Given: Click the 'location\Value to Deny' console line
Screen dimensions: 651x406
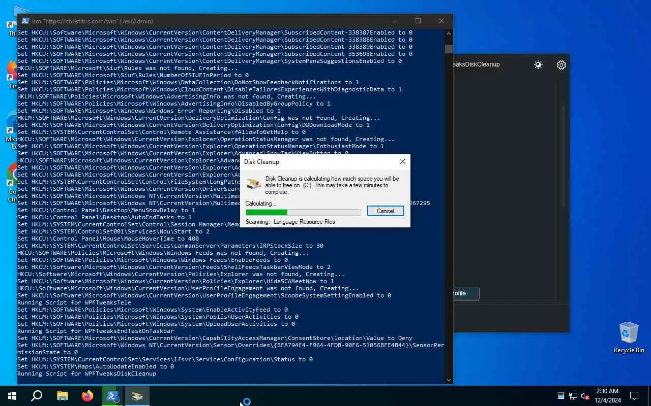Looking at the screenshot, I should [215, 338].
